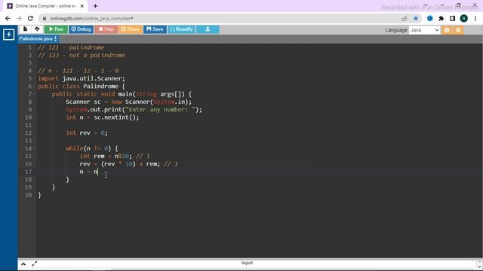Save the current code
483x271 pixels.
(155, 29)
